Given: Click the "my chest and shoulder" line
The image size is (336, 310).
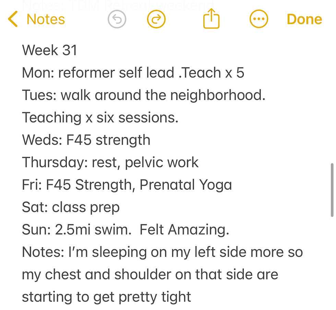Looking at the screenshot, I should coord(150,275).
